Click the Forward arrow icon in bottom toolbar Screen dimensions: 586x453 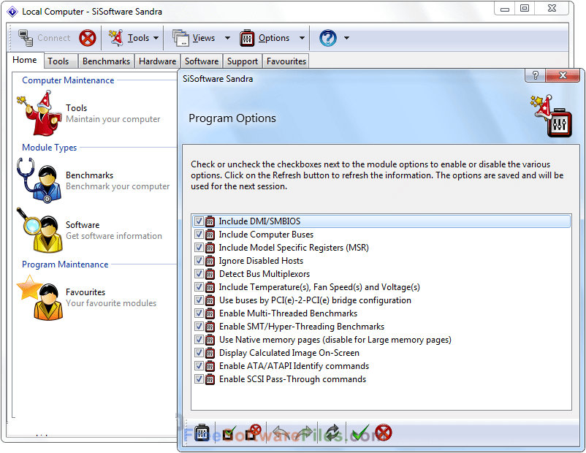tap(304, 433)
